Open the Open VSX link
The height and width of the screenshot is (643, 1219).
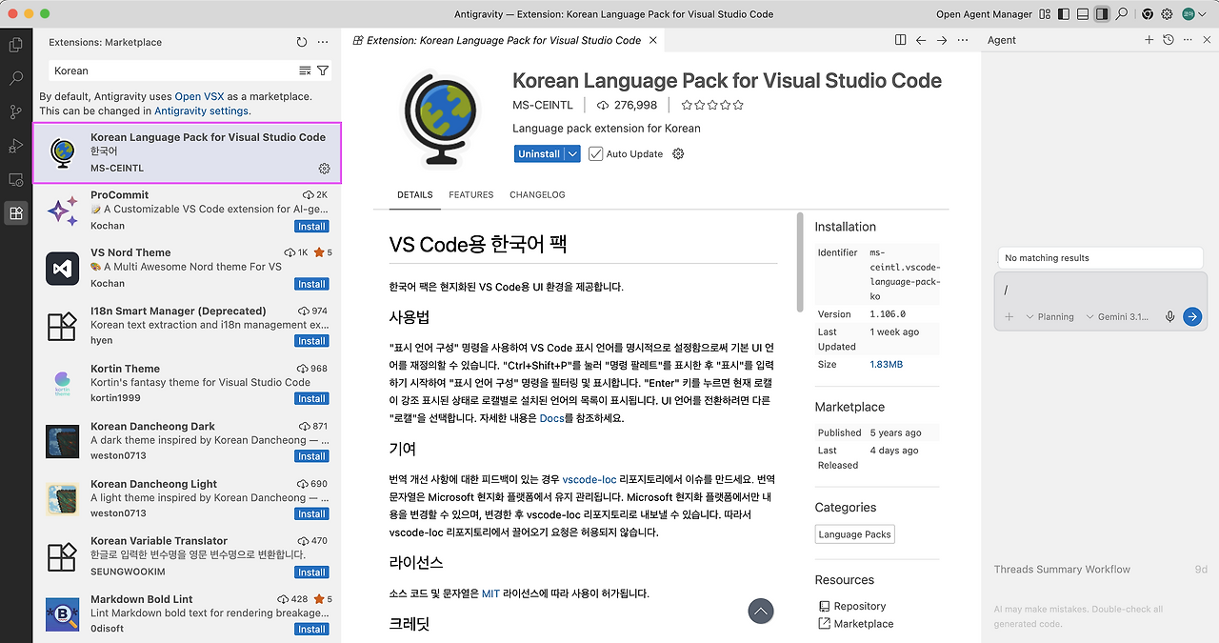pyautogui.click(x=201, y=96)
